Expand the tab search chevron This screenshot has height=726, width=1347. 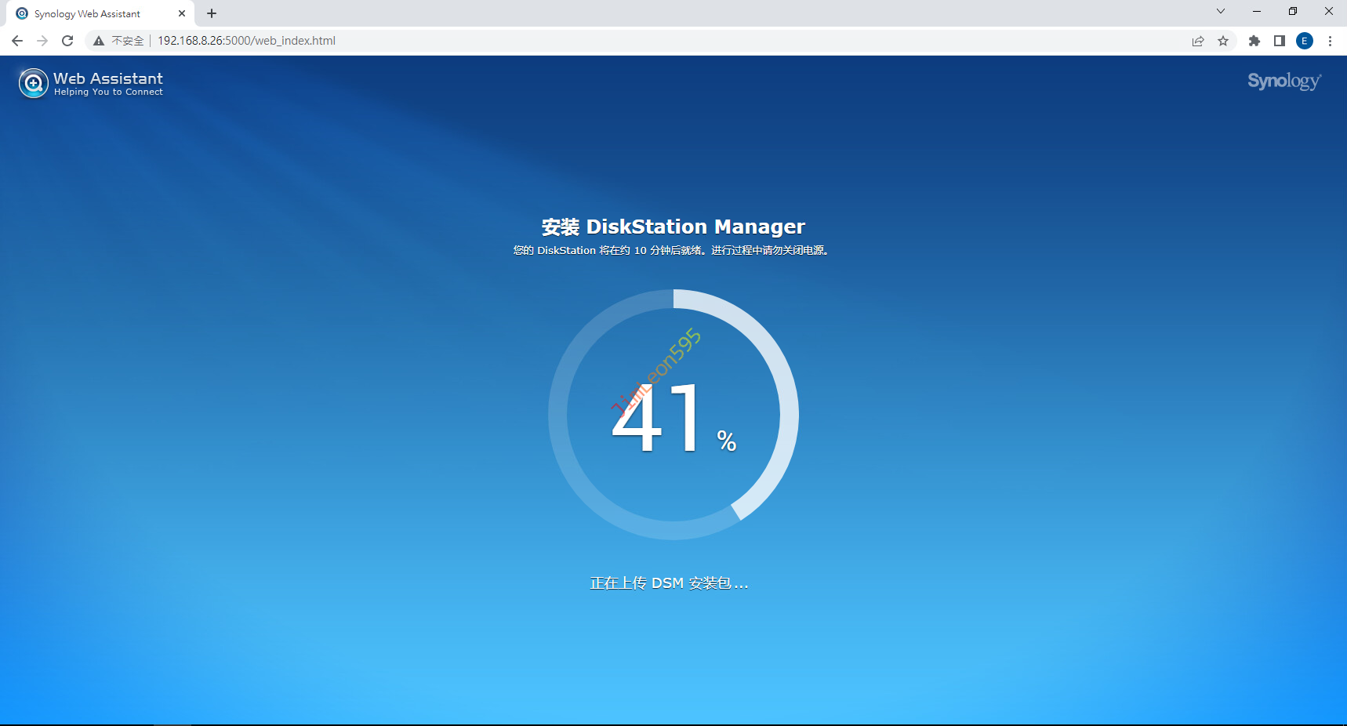click(x=1221, y=11)
